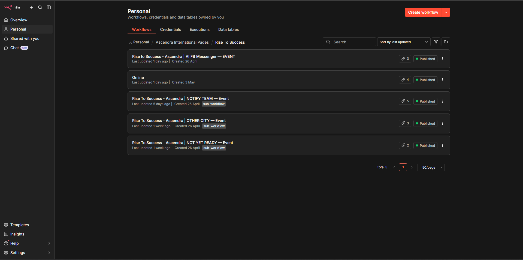Expand the Help submenu
The height and width of the screenshot is (260, 523).
pyautogui.click(x=27, y=243)
